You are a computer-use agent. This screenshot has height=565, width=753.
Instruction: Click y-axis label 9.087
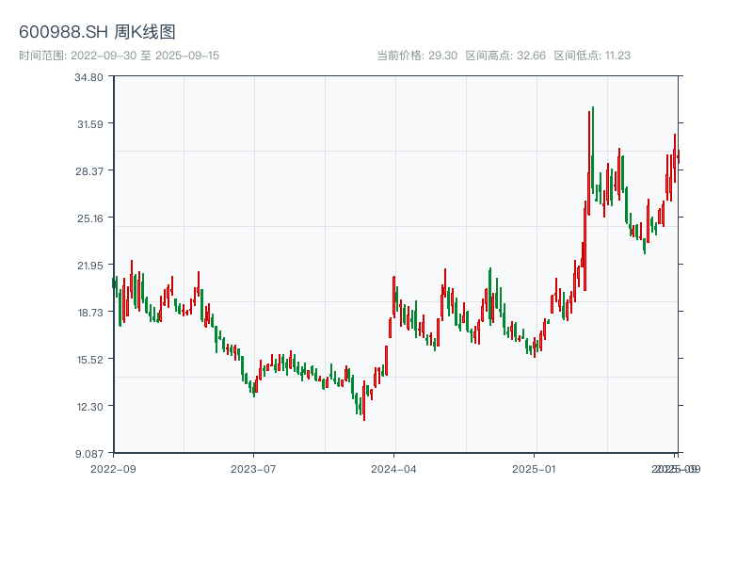tap(89, 454)
